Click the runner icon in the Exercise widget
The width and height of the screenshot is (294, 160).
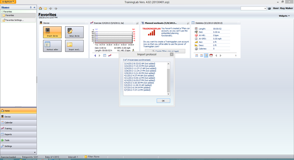(x=133, y=50)
